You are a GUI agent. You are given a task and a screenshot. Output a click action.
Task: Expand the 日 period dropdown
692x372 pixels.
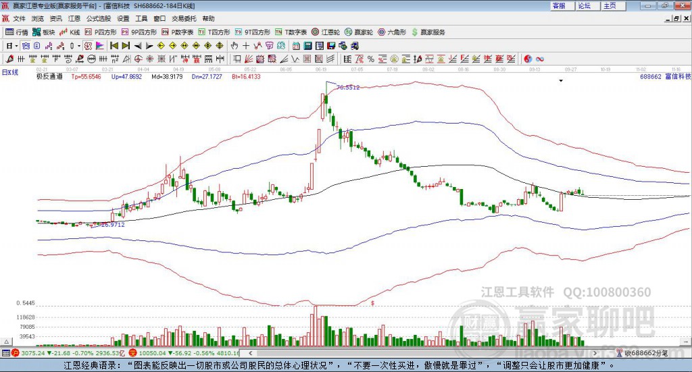point(16,46)
